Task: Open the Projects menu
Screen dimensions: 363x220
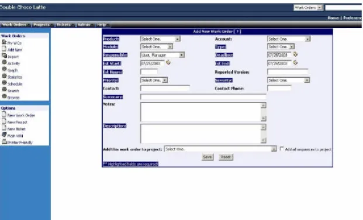Action: [x=42, y=25]
